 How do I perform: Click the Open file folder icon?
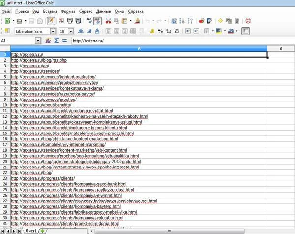[19, 21]
